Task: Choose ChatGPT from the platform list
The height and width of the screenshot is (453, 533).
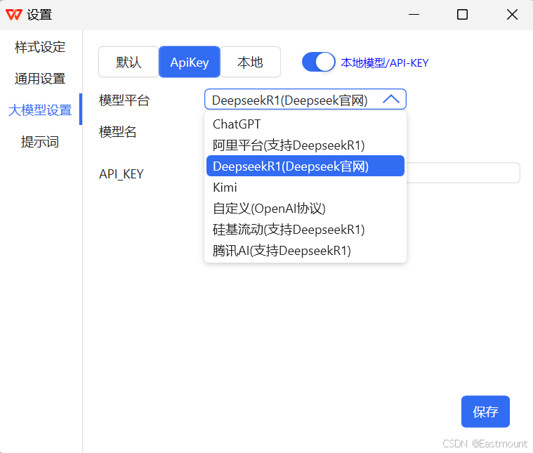Action: (305, 124)
